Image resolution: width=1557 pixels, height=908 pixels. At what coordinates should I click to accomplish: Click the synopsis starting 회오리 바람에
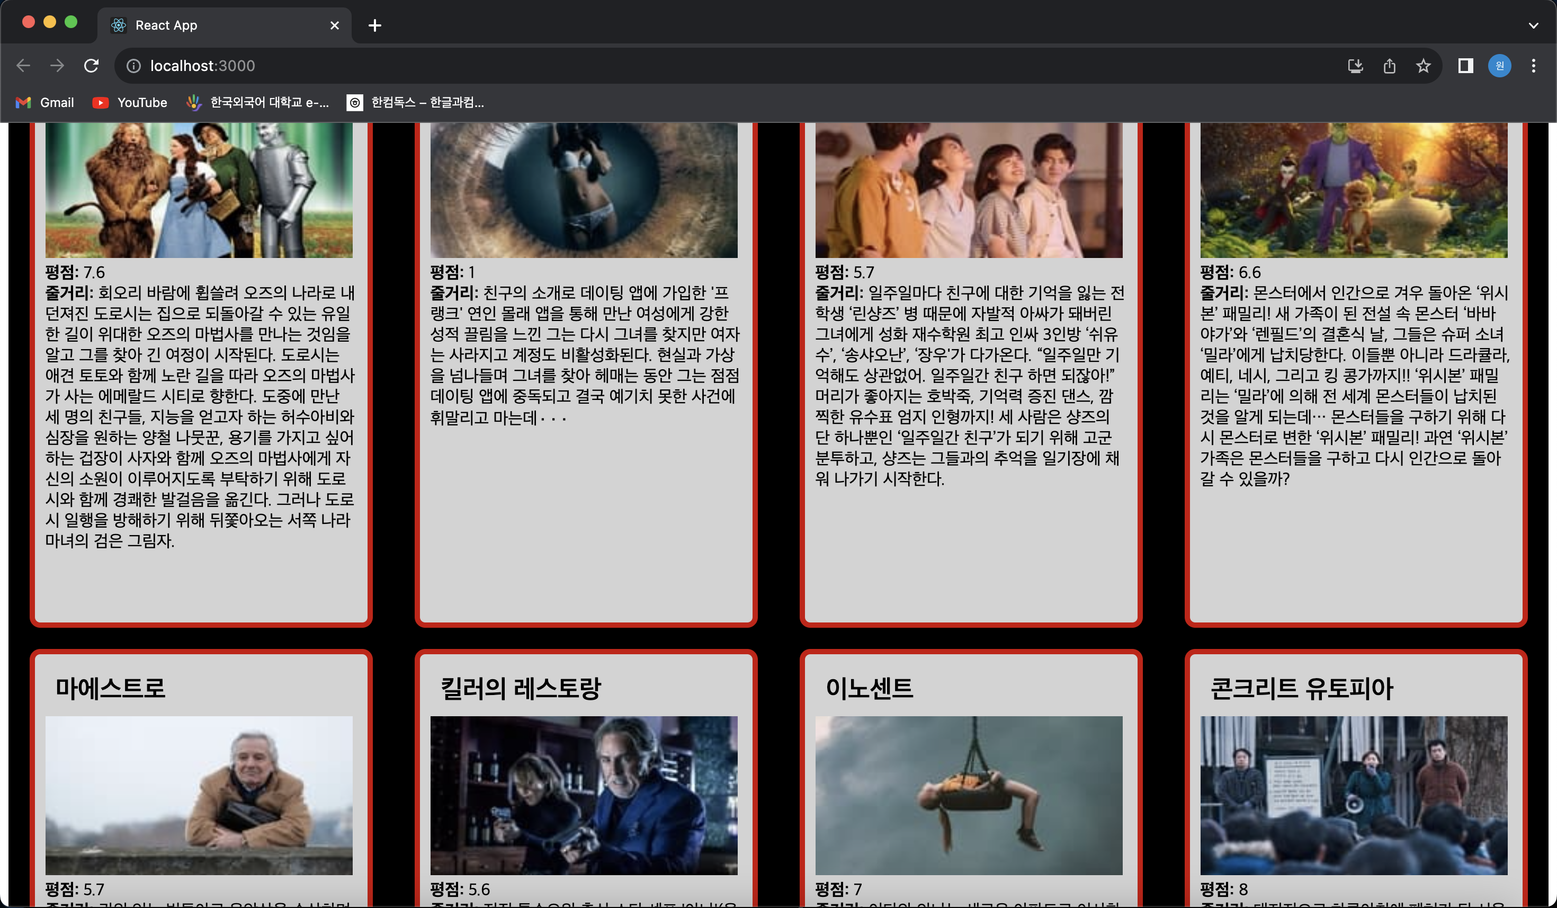(x=200, y=416)
